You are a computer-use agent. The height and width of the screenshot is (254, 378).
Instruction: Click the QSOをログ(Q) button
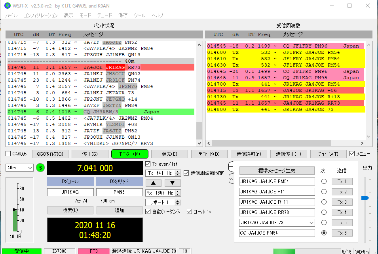pyautogui.click(x=50, y=154)
